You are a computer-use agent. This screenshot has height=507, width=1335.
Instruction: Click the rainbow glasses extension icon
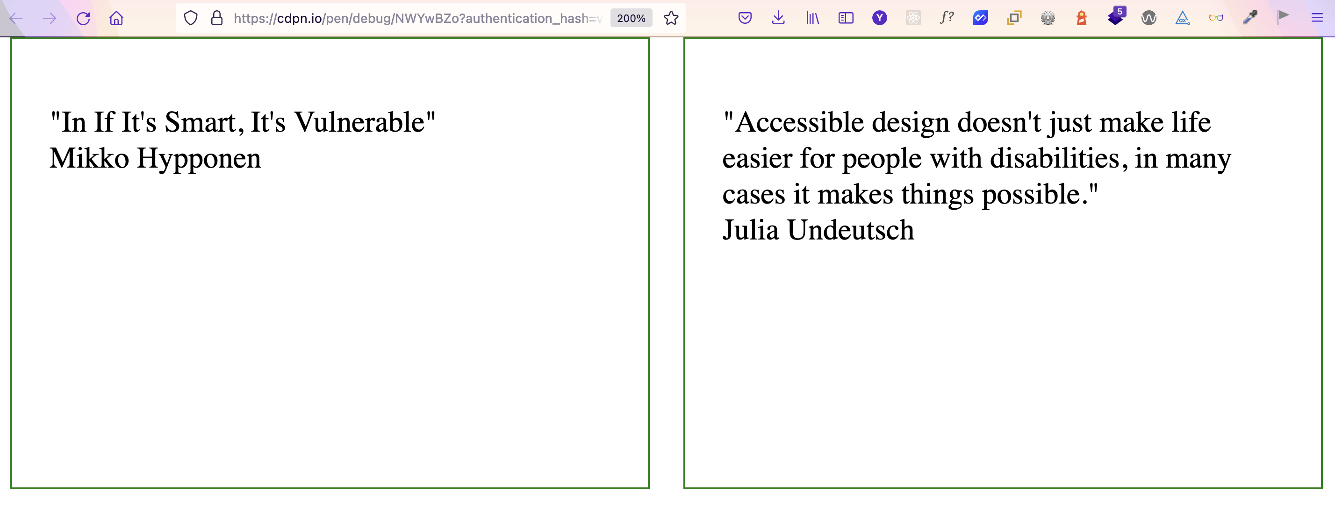pyautogui.click(x=1216, y=19)
